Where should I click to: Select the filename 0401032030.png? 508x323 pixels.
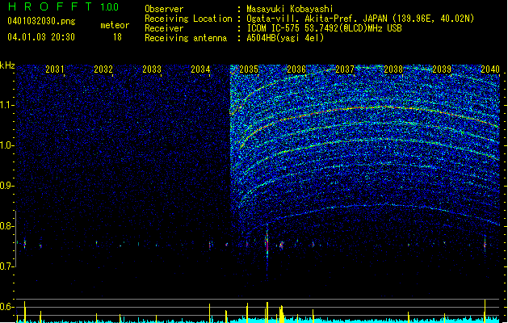pos(41,21)
